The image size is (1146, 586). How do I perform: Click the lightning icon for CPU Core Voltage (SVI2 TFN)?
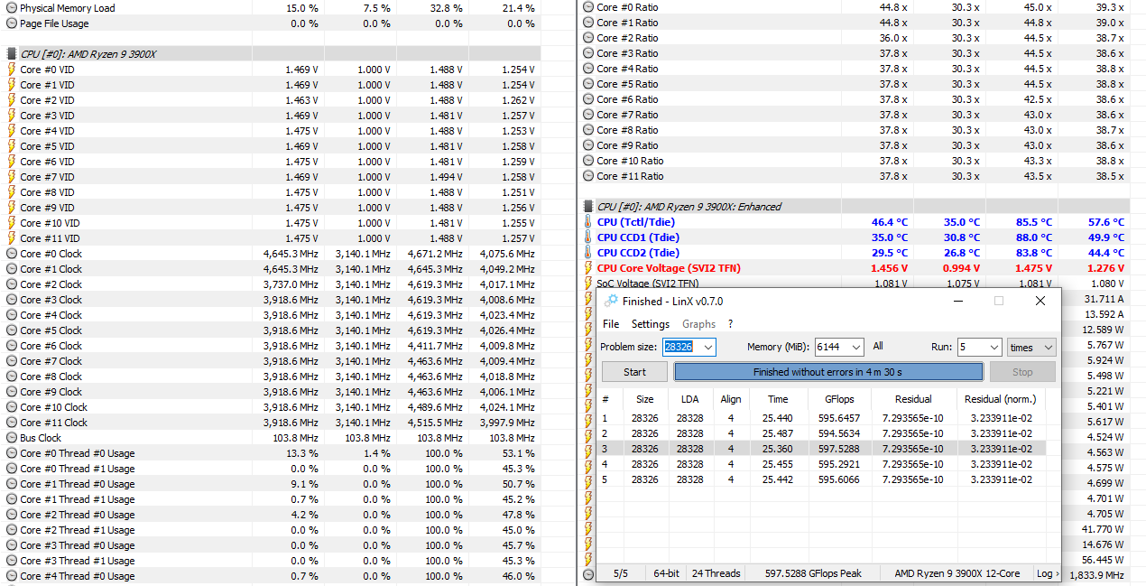coord(588,268)
